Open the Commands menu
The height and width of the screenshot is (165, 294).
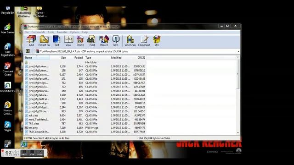[x=38, y=32]
